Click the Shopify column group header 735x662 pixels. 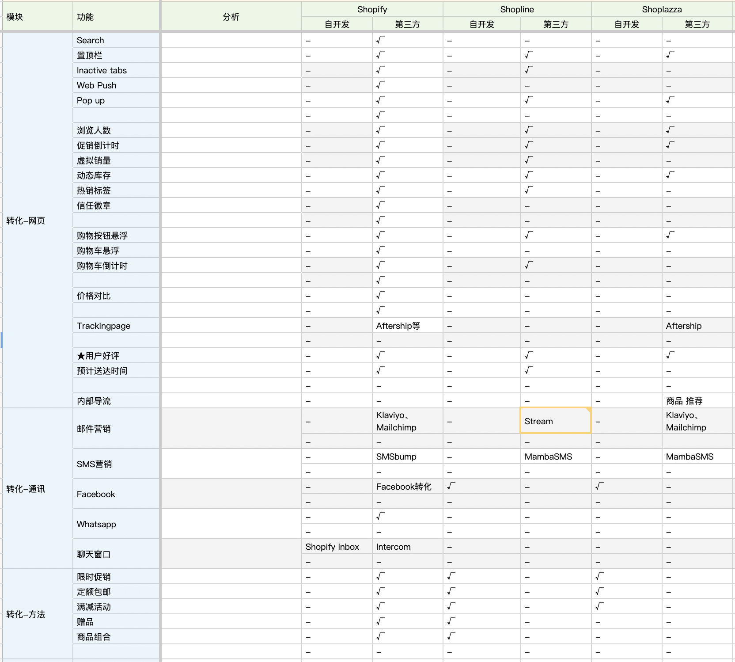click(x=372, y=9)
